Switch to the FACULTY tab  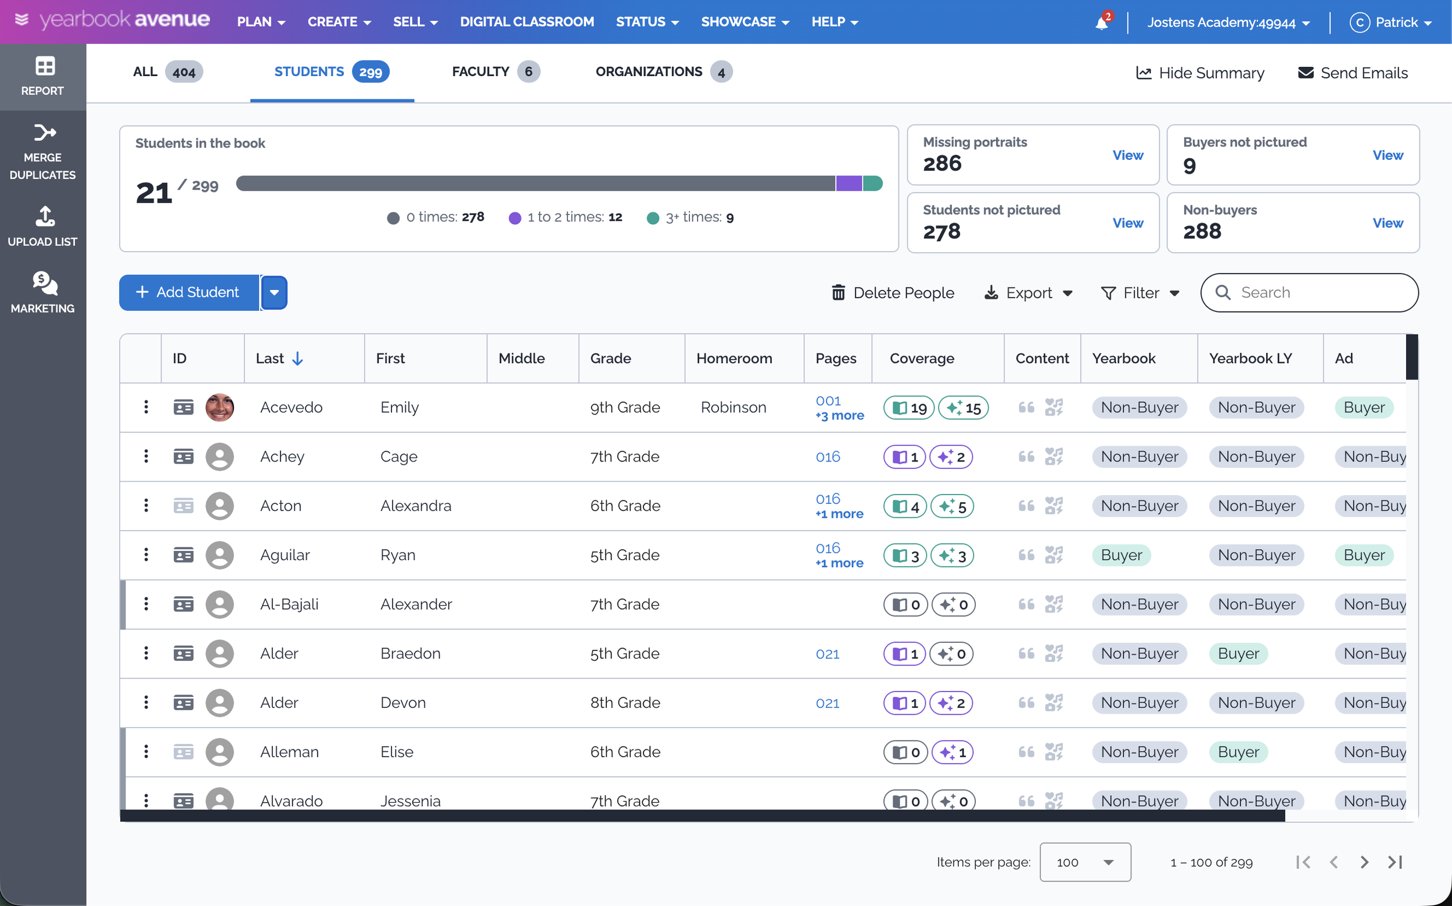tap(496, 72)
